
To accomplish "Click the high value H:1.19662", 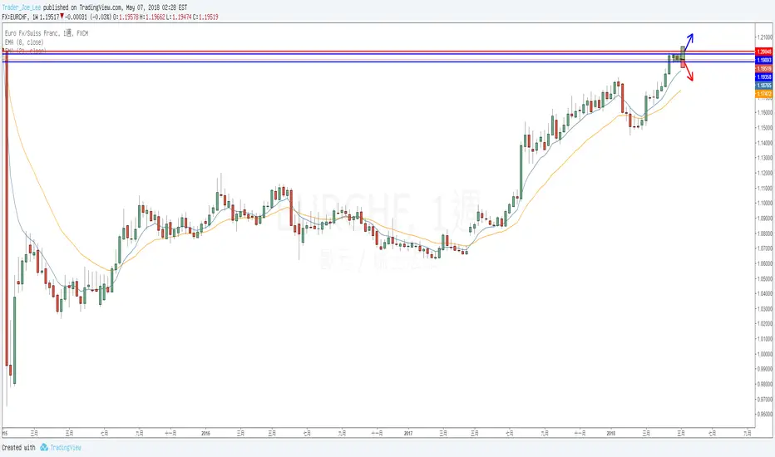I will pos(152,17).
